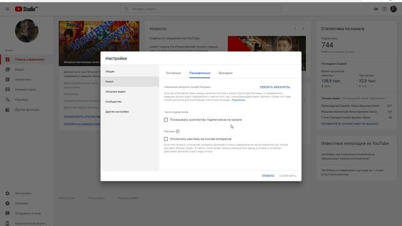Open the latest video thumbnail on dashboard
The height and width of the screenshot is (226, 402).
[99, 43]
